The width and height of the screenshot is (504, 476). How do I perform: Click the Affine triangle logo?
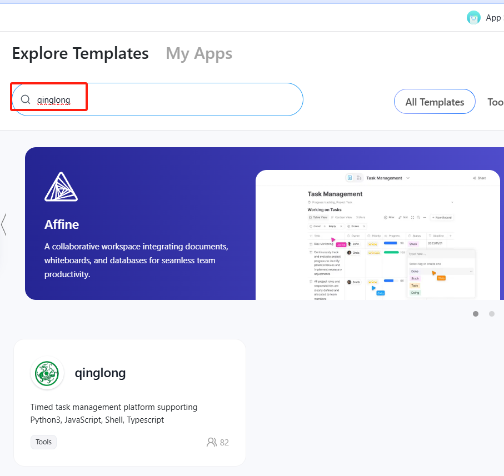click(61, 187)
